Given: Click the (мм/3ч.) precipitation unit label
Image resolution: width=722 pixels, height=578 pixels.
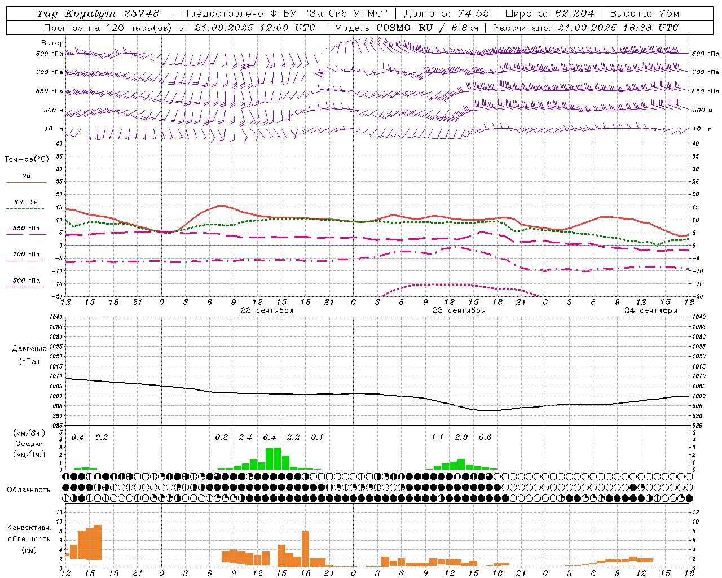Looking at the screenshot, I should coord(29,433).
